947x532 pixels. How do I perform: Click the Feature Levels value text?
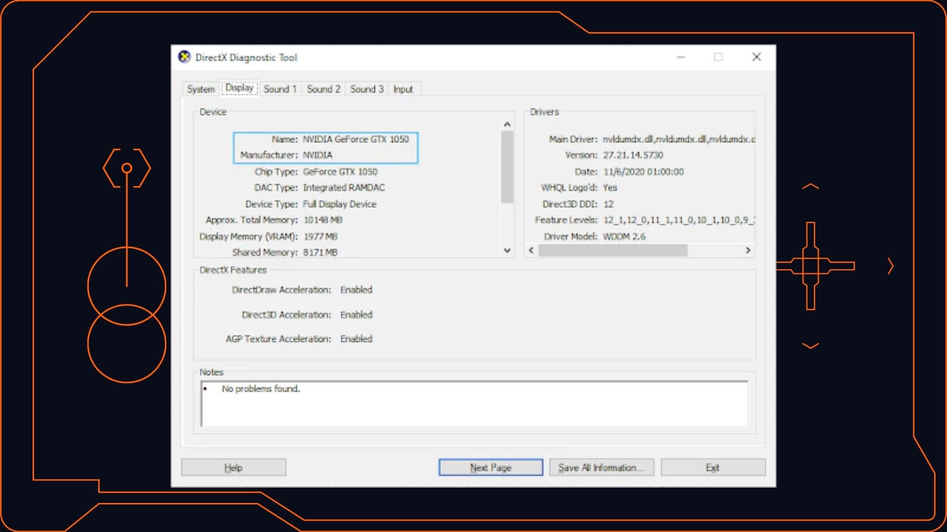[x=679, y=220]
